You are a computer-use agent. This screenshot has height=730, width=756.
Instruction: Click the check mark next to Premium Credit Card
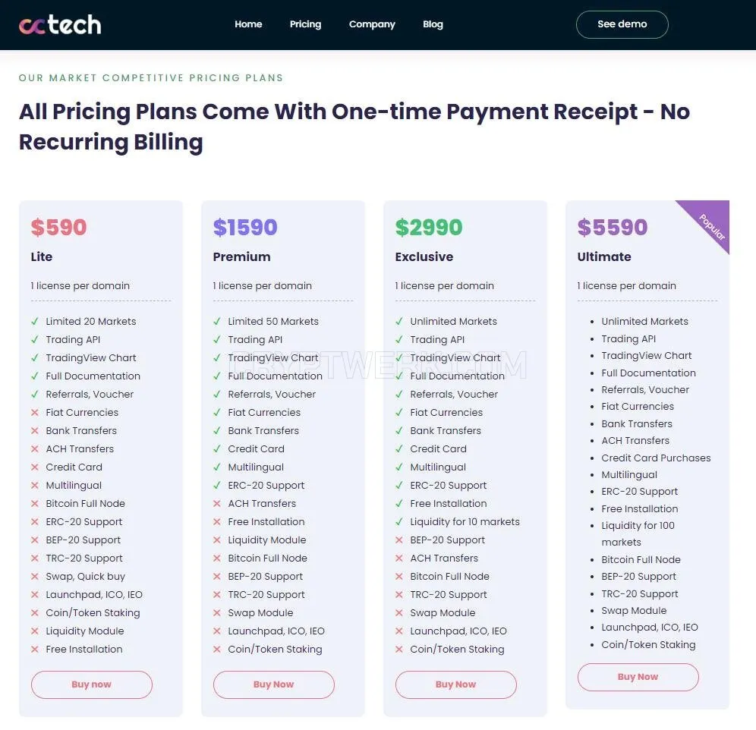[217, 449]
